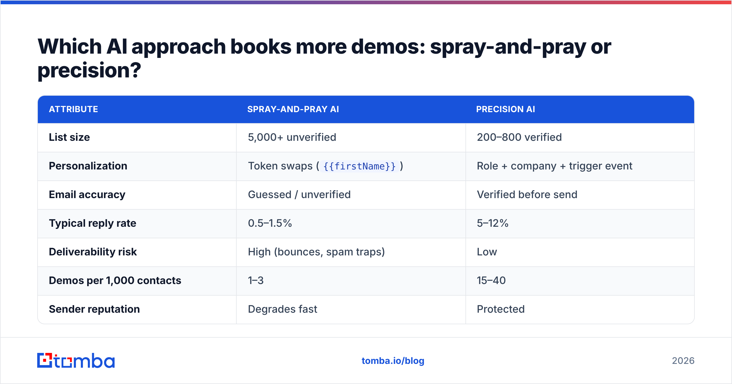The height and width of the screenshot is (384, 732).
Task: Click the tomba logo
Action: point(76,361)
